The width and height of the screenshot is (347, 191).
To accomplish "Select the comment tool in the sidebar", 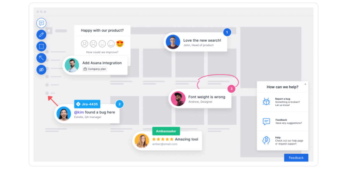I will pyautogui.click(x=41, y=23).
